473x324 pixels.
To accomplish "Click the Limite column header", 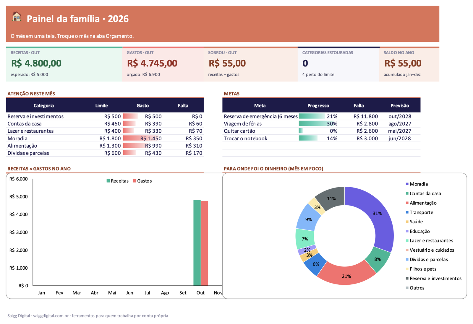I will 102,105.
